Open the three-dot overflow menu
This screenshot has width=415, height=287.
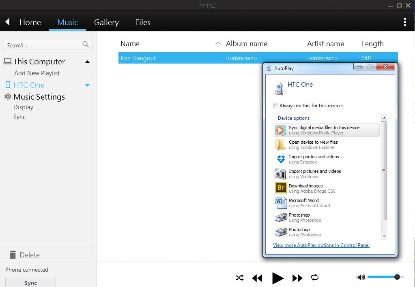pyautogui.click(x=405, y=22)
